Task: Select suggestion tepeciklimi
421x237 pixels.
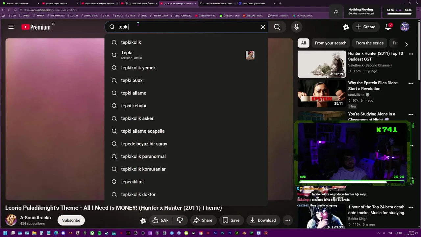Action: click(186, 182)
